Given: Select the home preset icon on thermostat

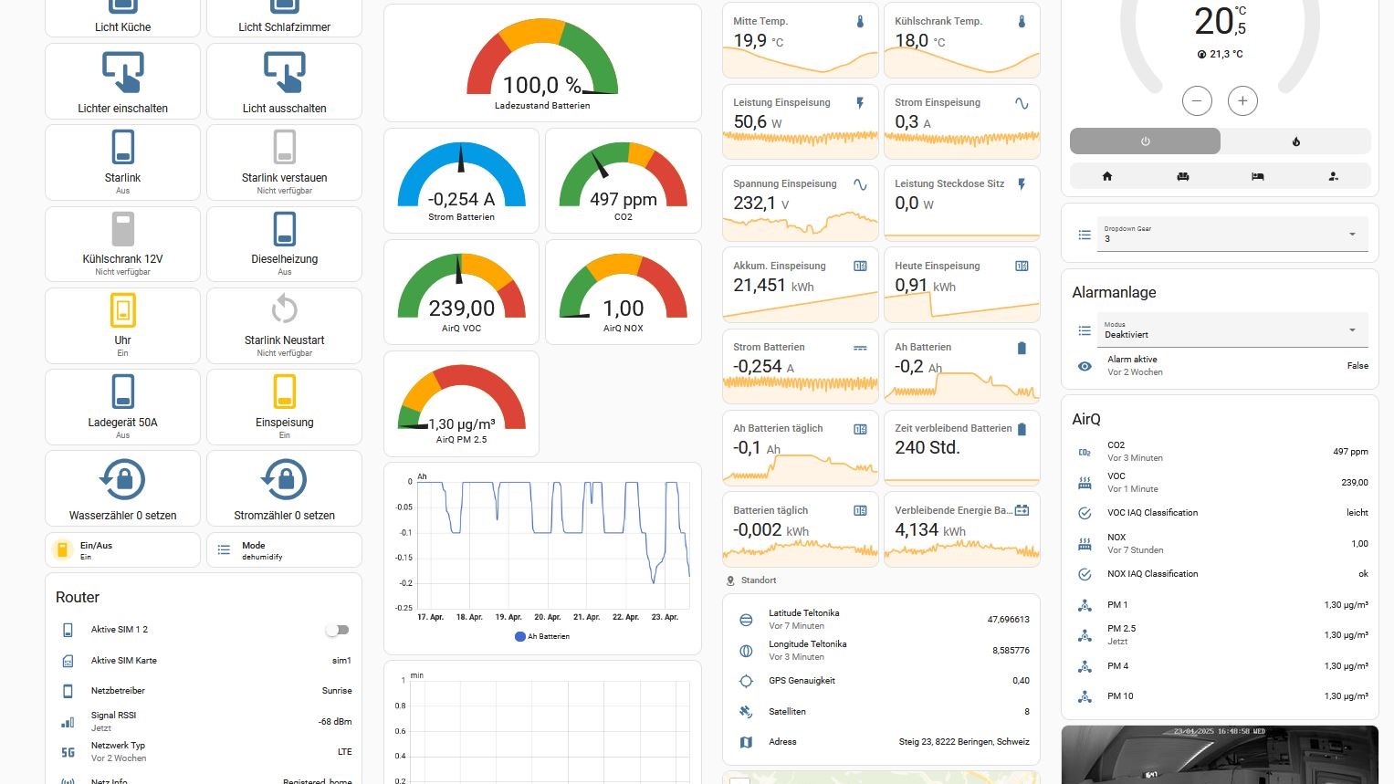Looking at the screenshot, I should (x=1107, y=176).
